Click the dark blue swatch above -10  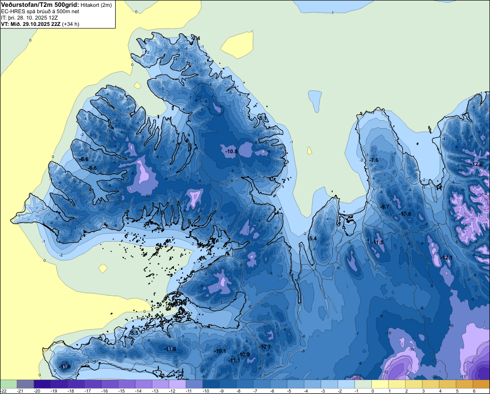click(x=211, y=384)
